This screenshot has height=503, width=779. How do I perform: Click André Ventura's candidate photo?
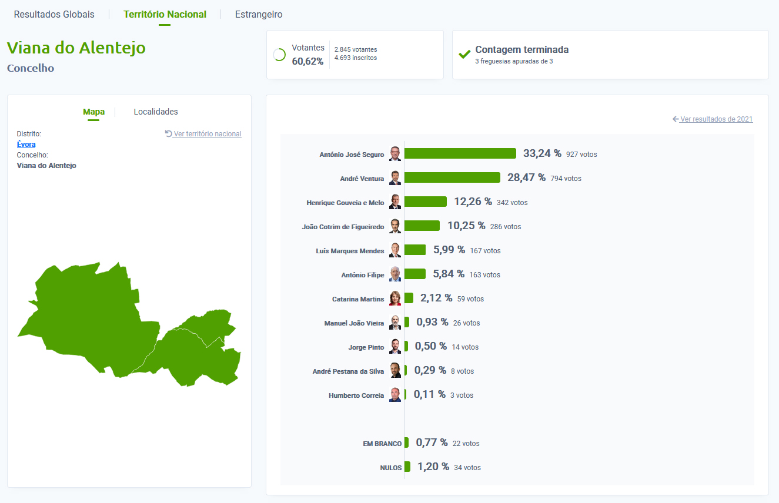click(x=395, y=178)
